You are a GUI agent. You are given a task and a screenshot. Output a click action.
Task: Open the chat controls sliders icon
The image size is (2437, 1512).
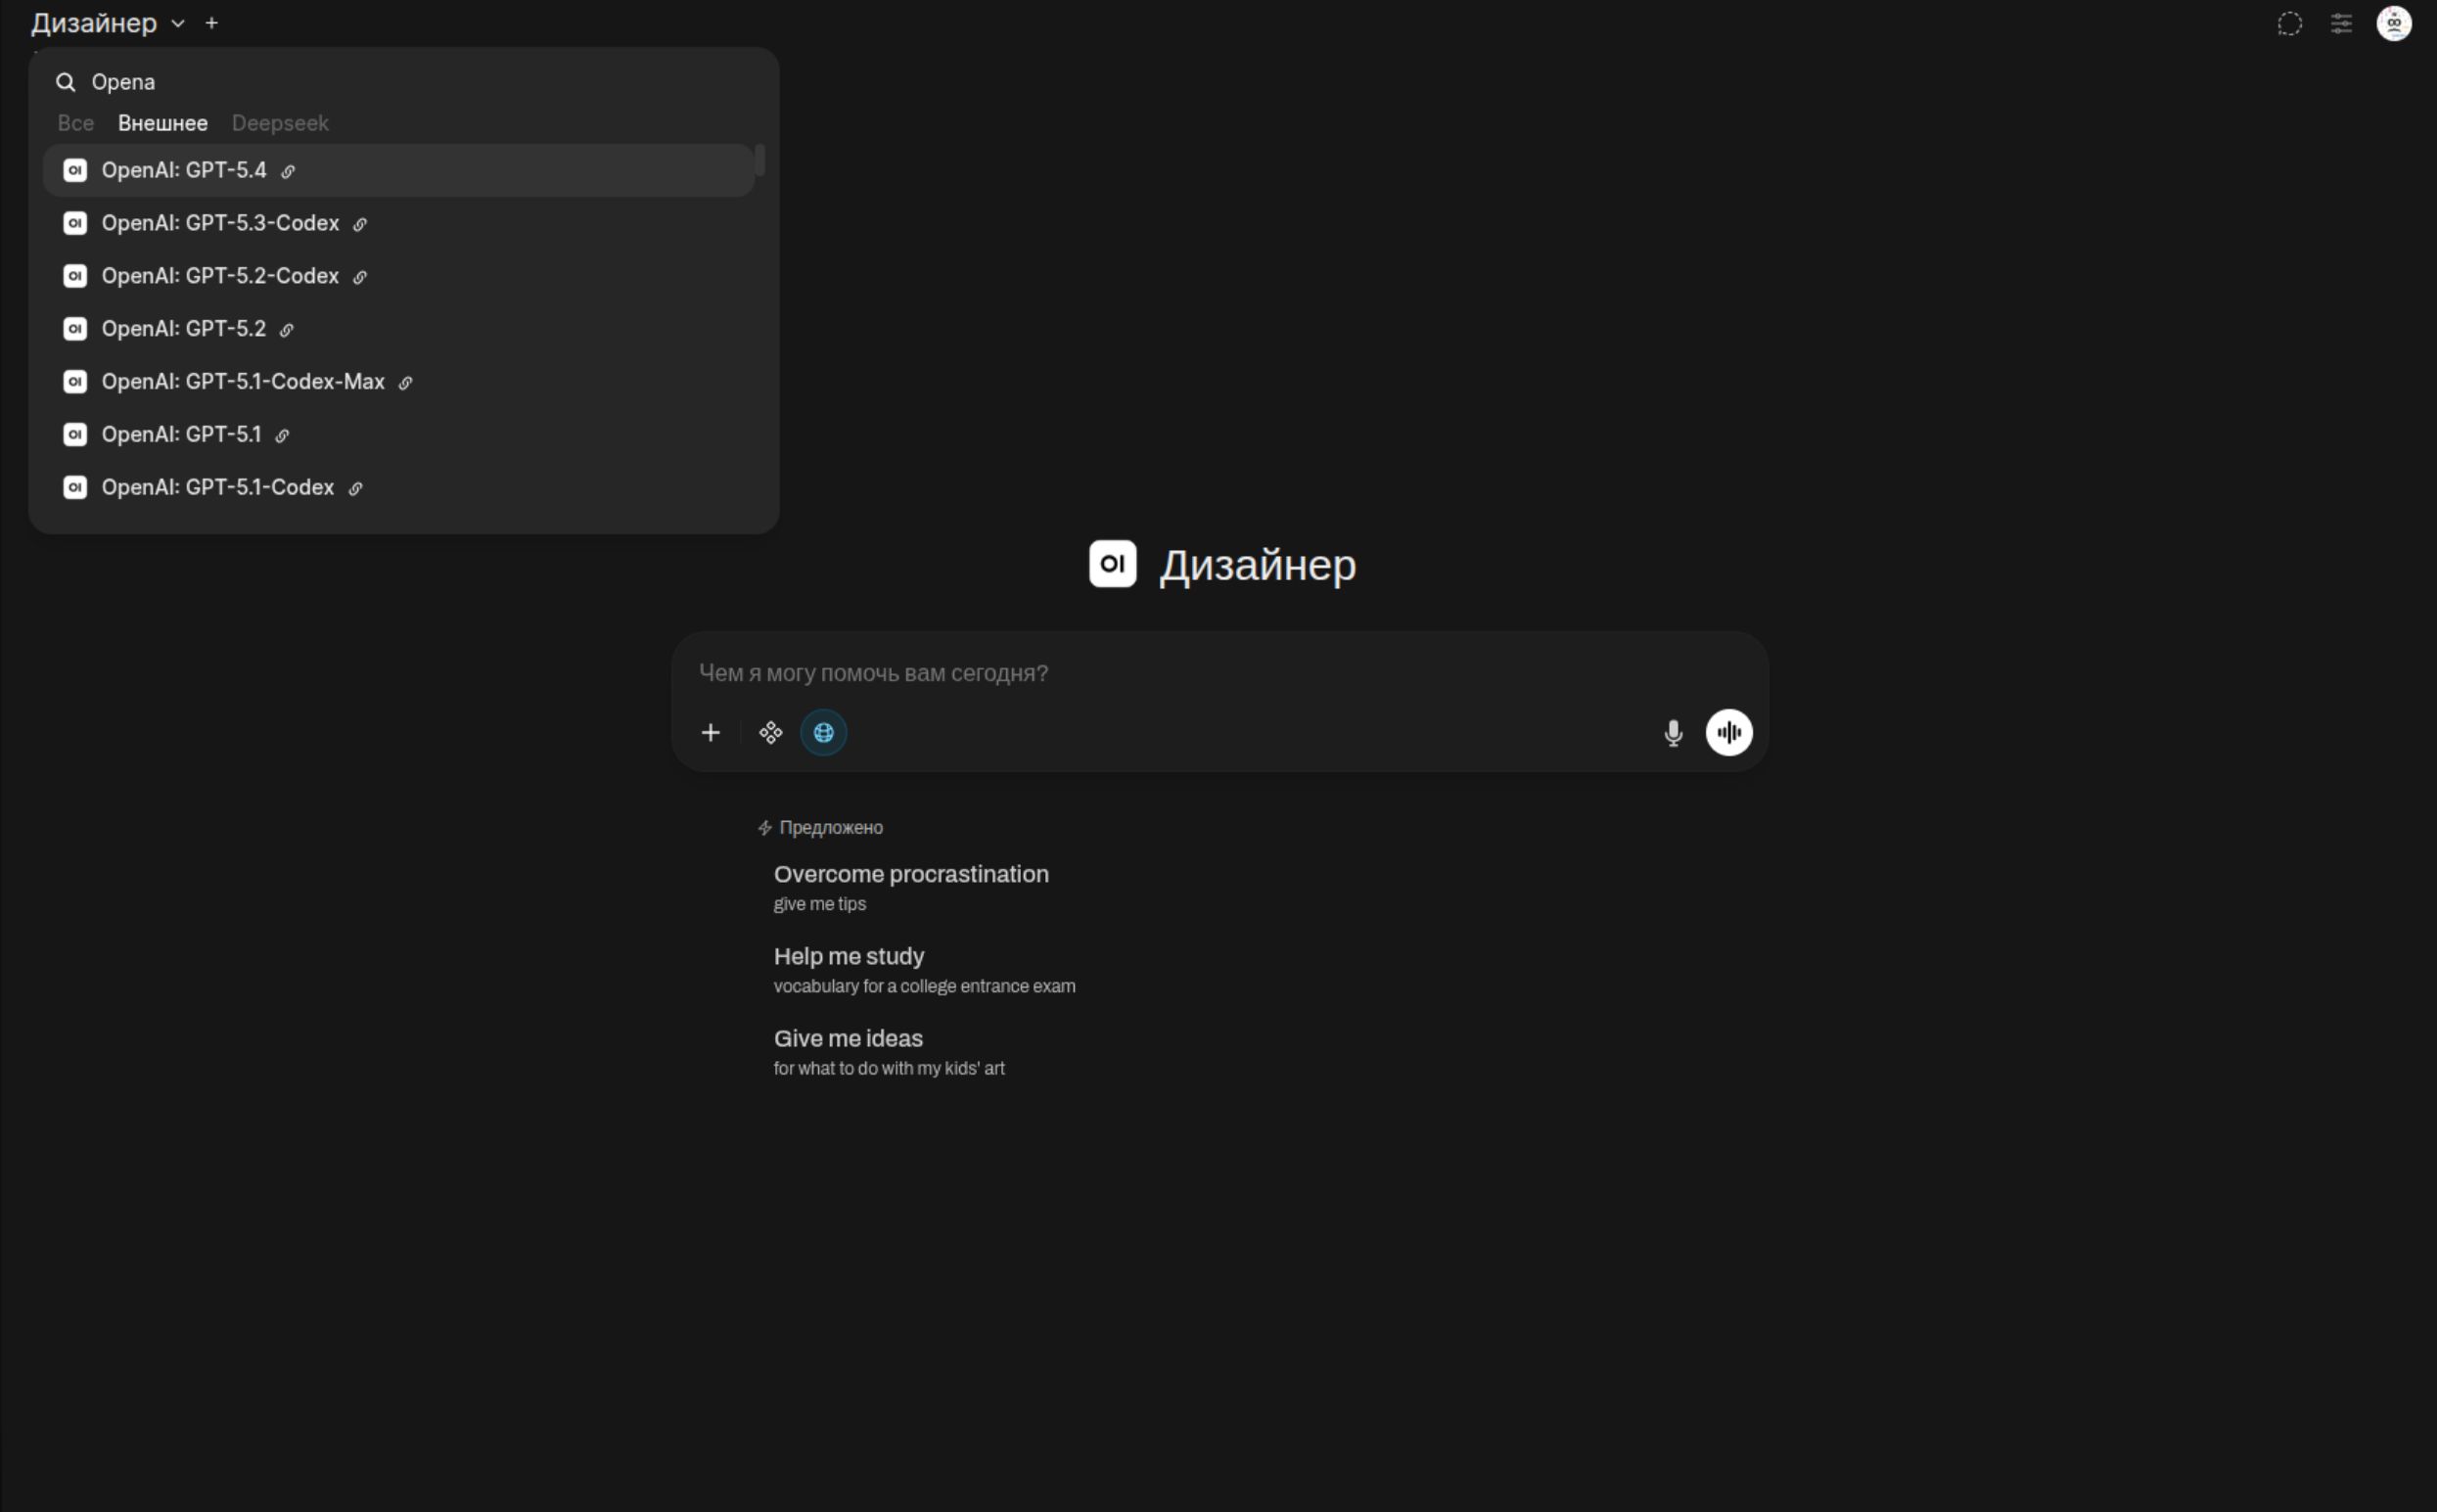pos(2341,23)
